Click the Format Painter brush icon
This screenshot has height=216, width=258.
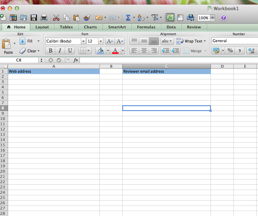pyautogui.click(x=86, y=18)
